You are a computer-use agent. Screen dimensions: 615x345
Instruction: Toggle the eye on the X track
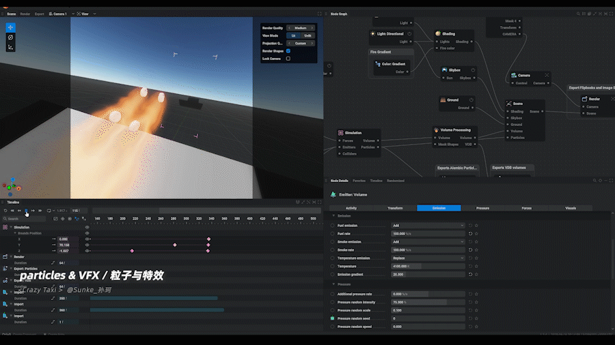(x=87, y=239)
